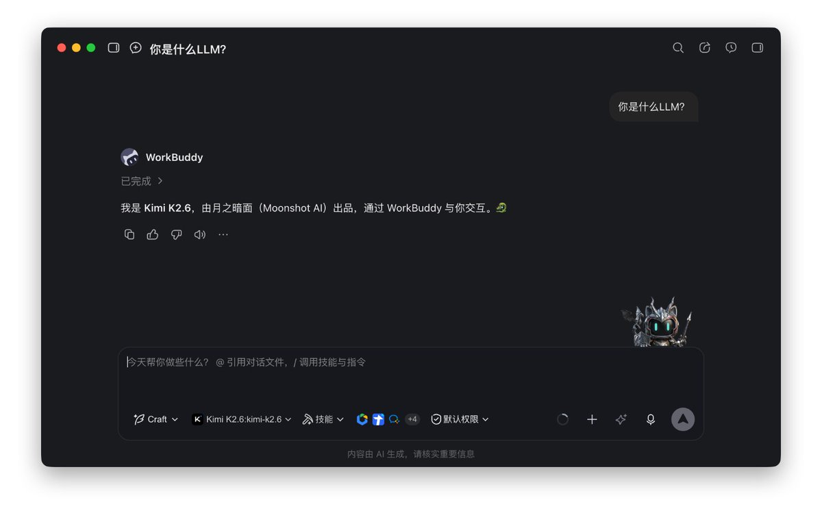The image size is (822, 522).
Task: Click the WorkBuddy avatar icon
Action: (x=129, y=157)
